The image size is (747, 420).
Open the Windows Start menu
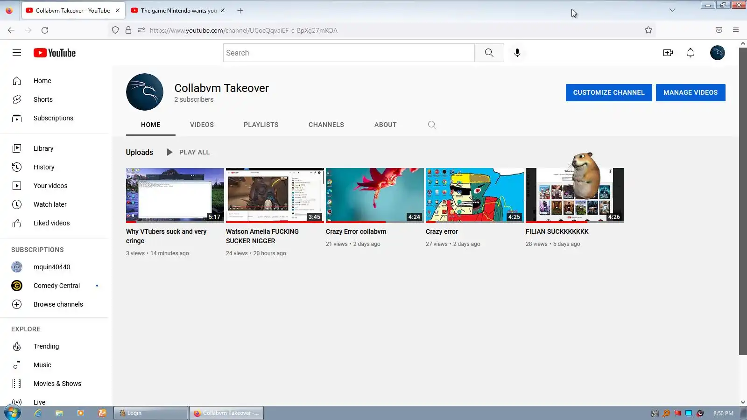point(13,413)
